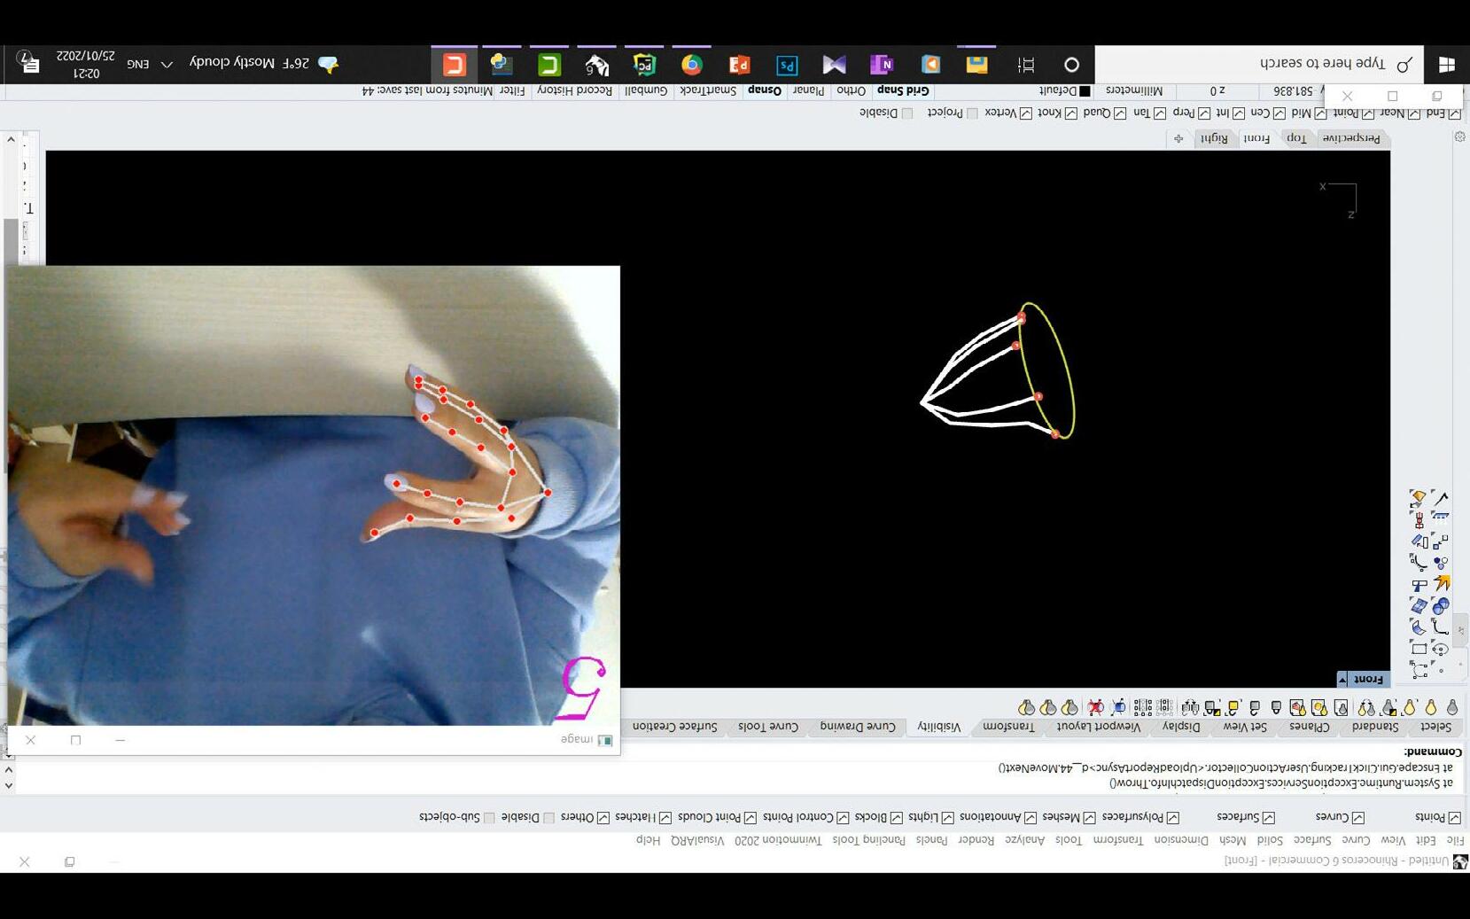Select the Rectangle tool in sidebar

point(1419,650)
